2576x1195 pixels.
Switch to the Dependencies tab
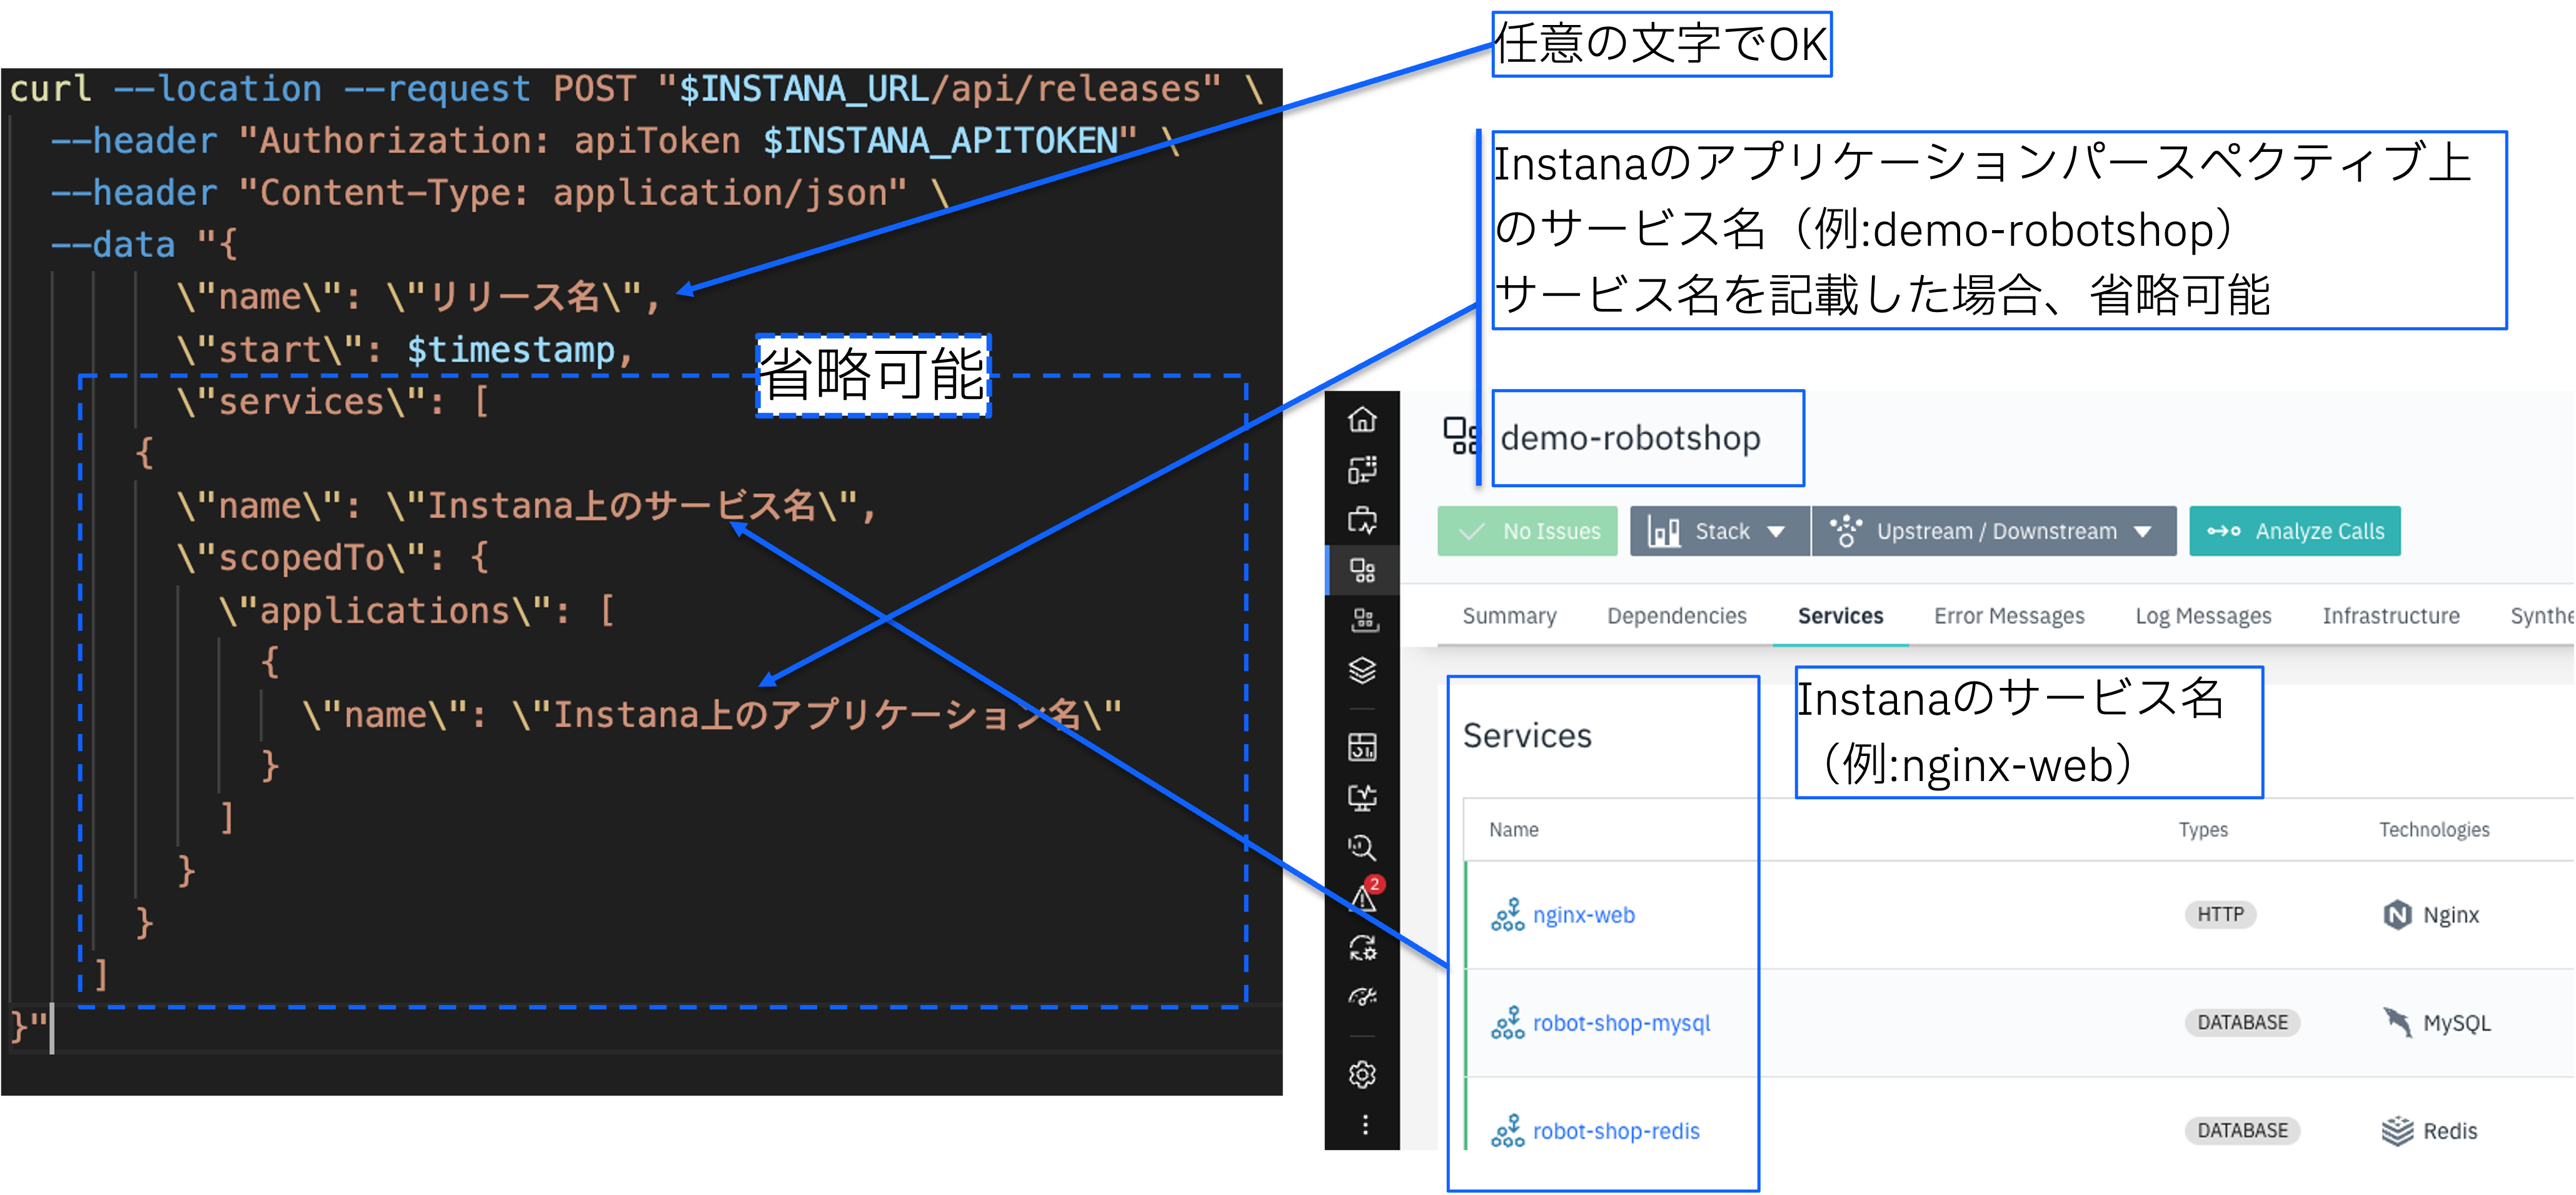(1677, 616)
